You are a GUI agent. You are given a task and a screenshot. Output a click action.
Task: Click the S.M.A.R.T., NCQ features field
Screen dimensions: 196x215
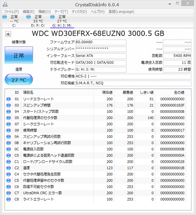pyautogui.click(x=133, y=83)
